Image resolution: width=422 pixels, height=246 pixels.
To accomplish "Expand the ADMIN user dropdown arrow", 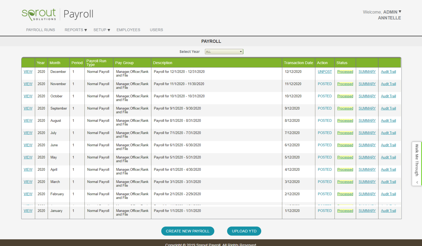I will tap(400, 12).
